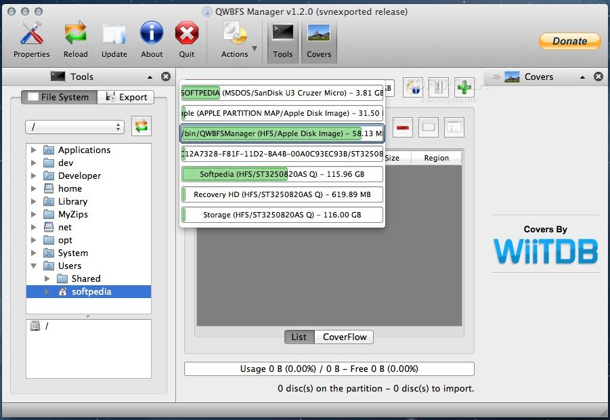
Task: Toggle the Covers panel button
Action: (x=319, y=41)
